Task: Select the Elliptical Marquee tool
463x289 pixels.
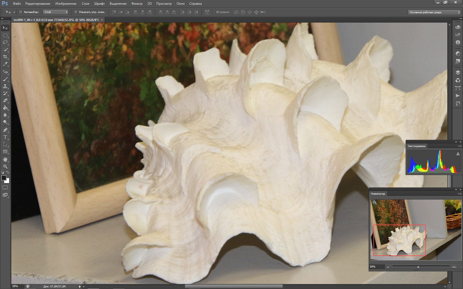Action: point(5,36)
